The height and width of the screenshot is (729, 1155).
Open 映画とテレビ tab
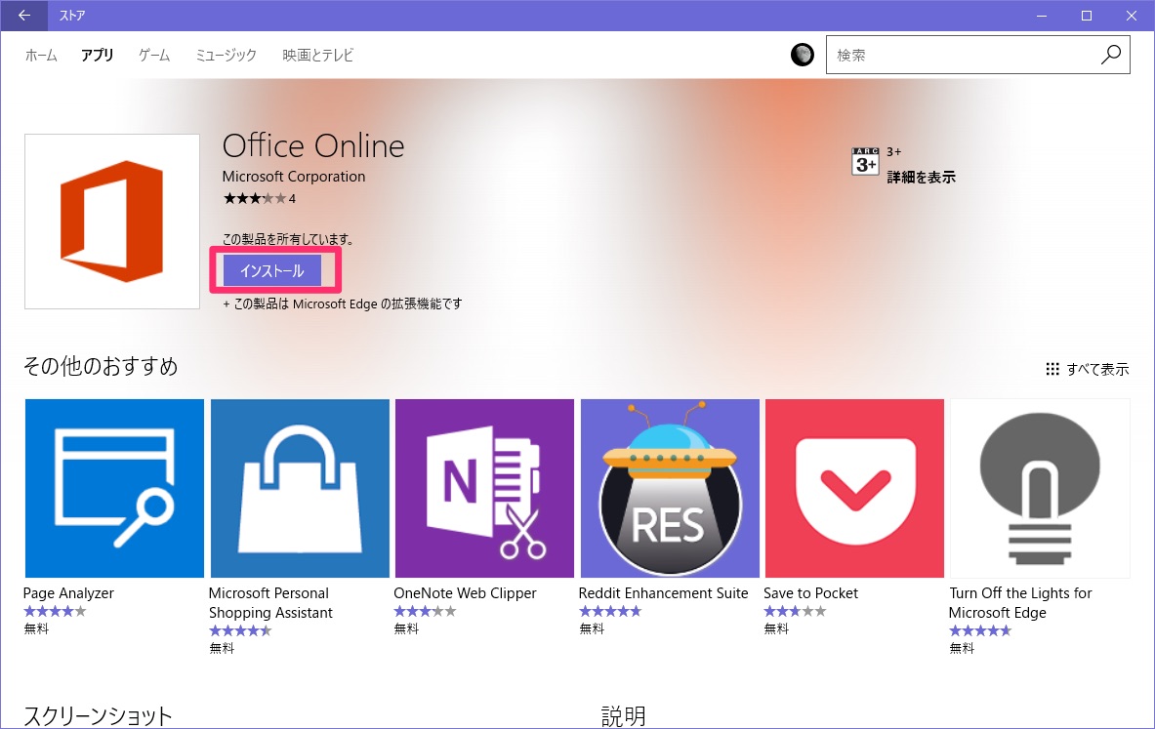(x=317, y=56)
